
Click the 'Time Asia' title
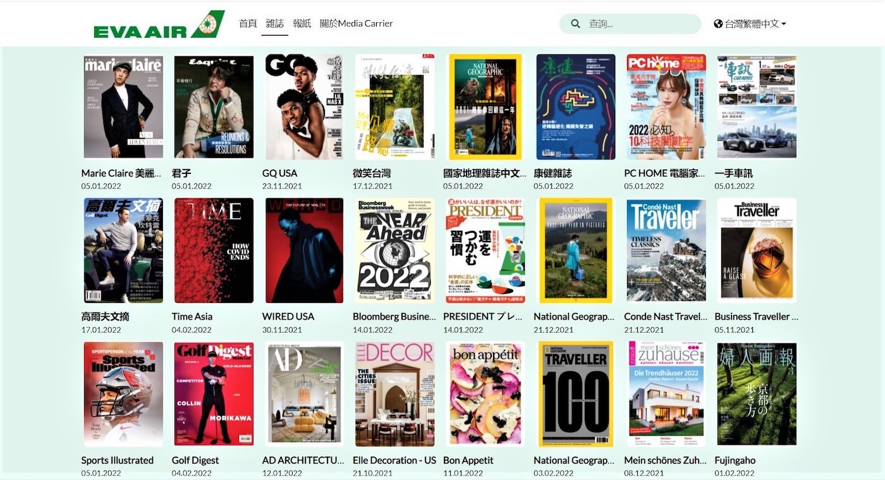click(192, 316)
